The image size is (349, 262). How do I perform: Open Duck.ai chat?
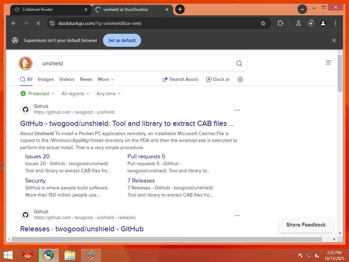click(218, 79)
